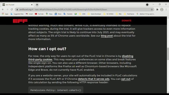The height and width of the screenshot is (95, 169).
Task: Click the scrollbar down arrow
Action: click(168, 92)
